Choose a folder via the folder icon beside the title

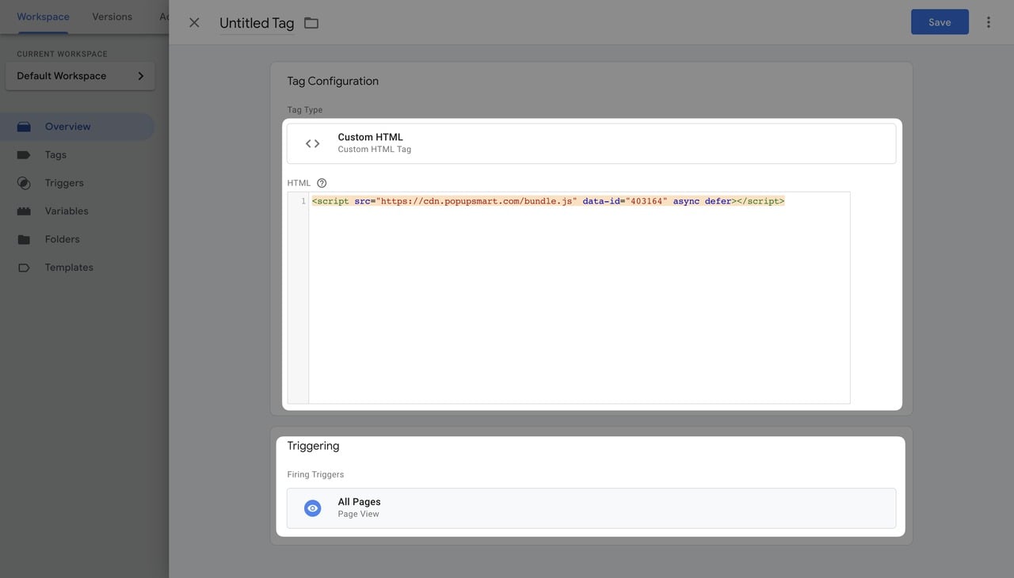(x=311, y=23)
